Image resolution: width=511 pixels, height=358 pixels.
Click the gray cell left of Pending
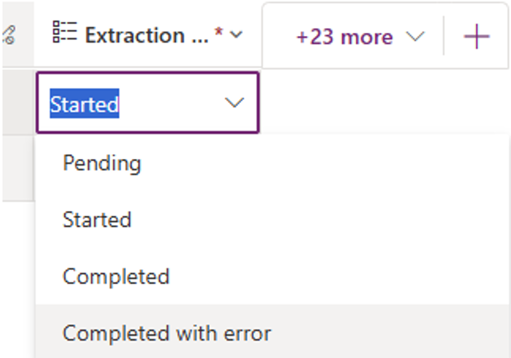click(17, 168)
